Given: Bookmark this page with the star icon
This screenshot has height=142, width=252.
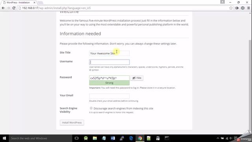Looking at the screenshot, I should tap(231, 8).
